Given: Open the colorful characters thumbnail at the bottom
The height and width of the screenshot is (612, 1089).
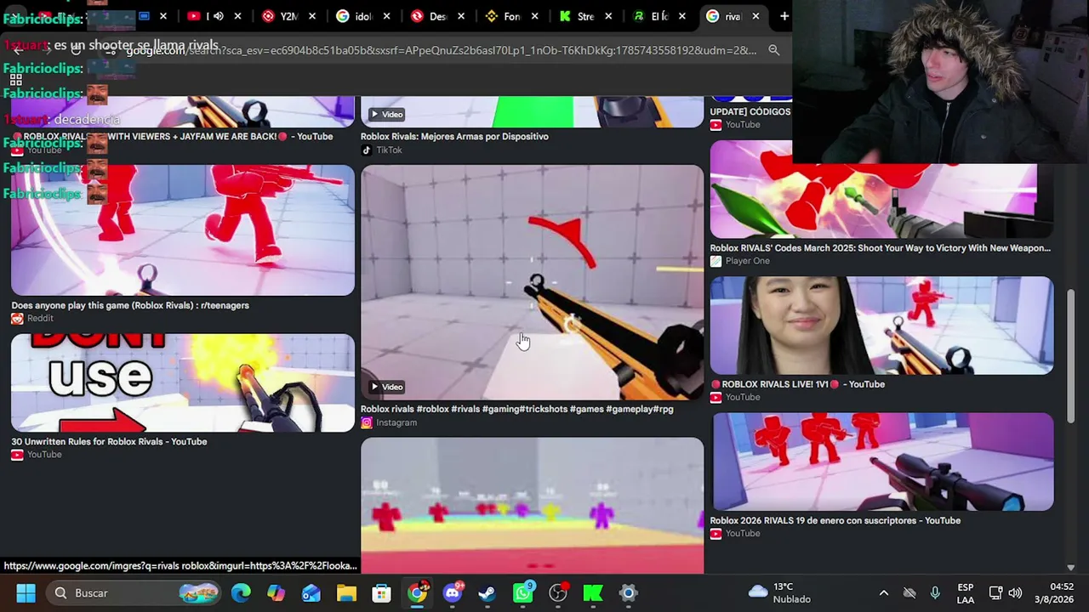Looking at the screenshot, I should click(x=533, y=506).
